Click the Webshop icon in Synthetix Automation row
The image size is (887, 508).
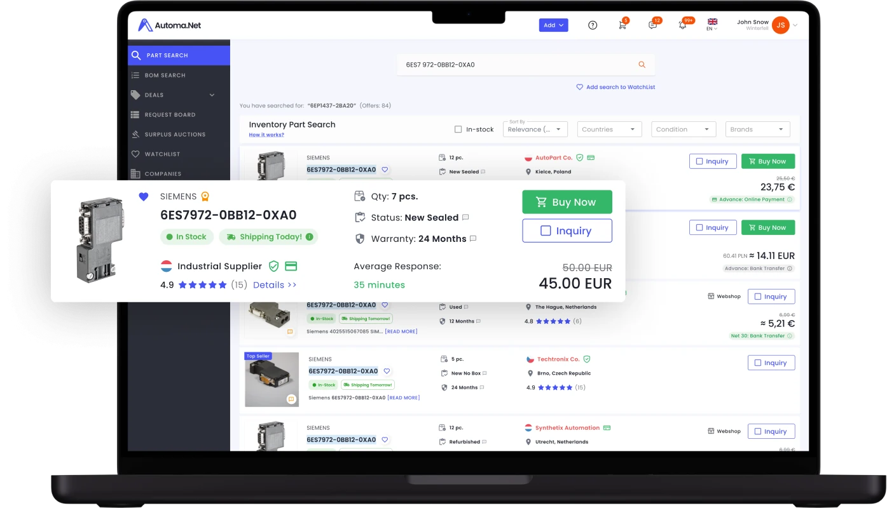(711, 431)
